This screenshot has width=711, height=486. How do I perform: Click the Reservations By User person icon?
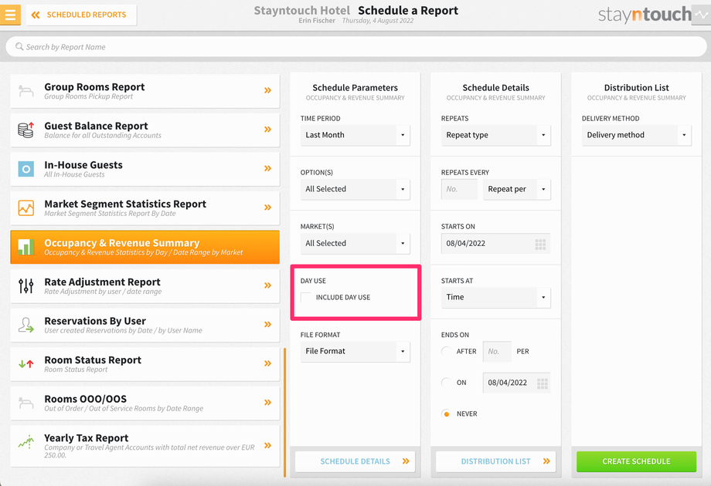tap(26, 325)
